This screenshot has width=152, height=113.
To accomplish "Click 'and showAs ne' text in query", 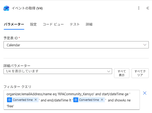I will 119,100.
